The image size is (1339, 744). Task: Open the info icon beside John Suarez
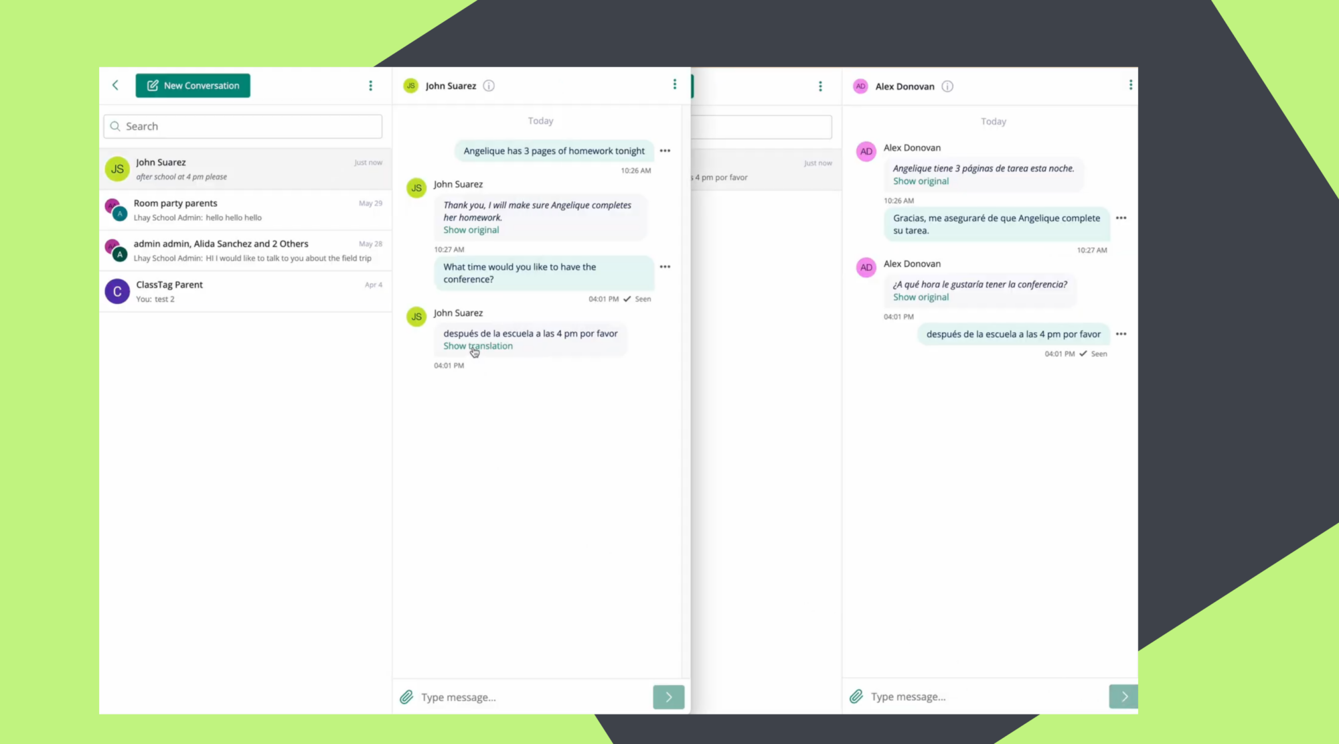pos(489,86)
